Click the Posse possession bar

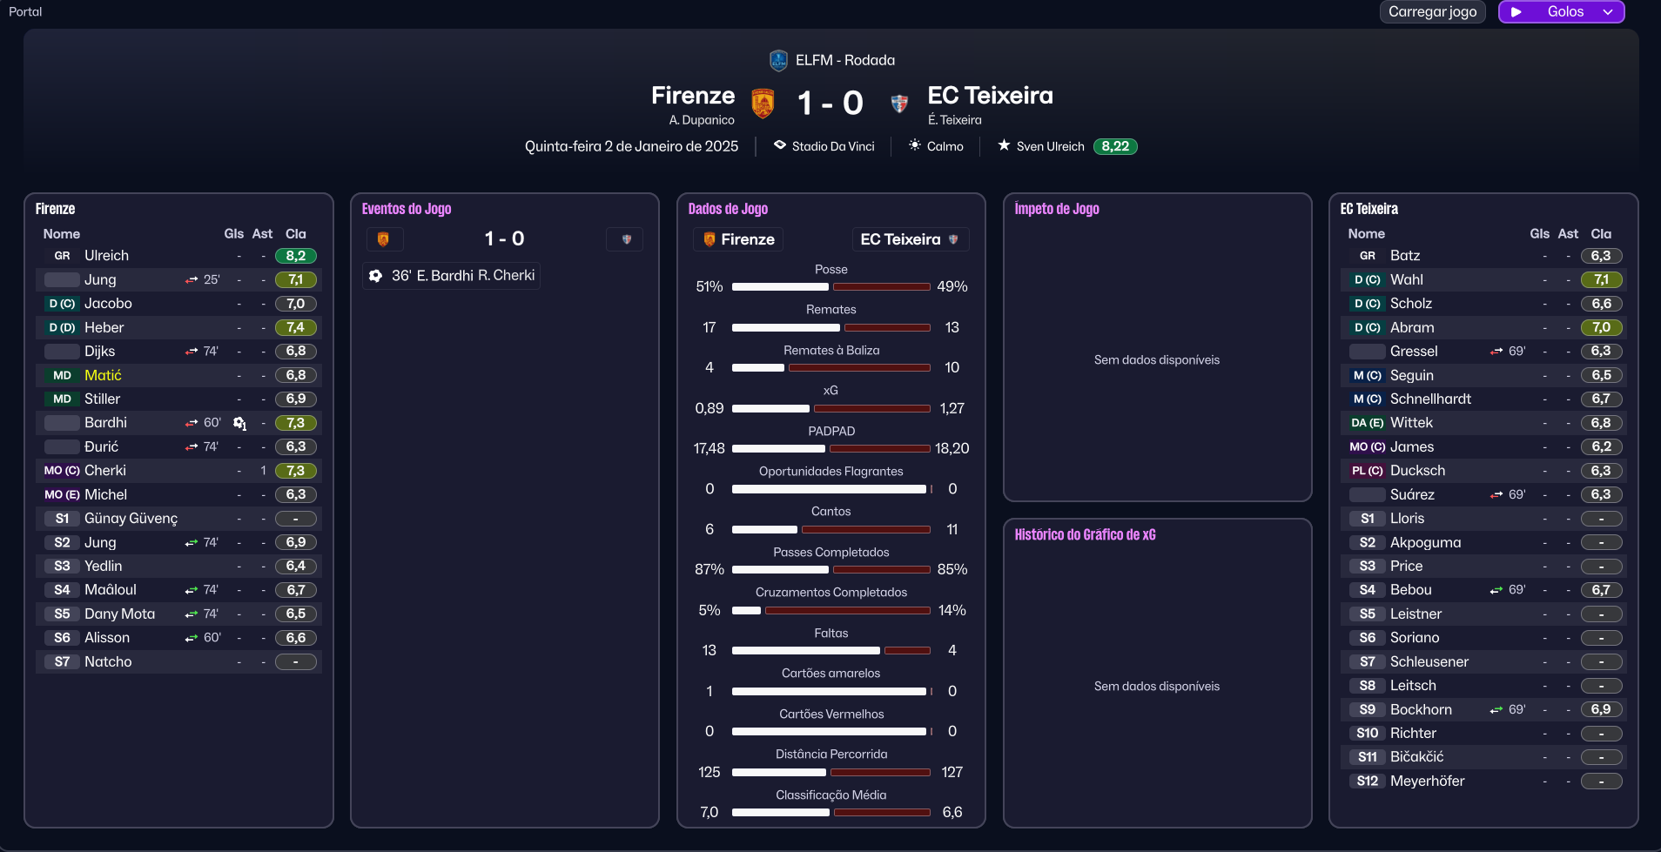click(x=830, y=286)
